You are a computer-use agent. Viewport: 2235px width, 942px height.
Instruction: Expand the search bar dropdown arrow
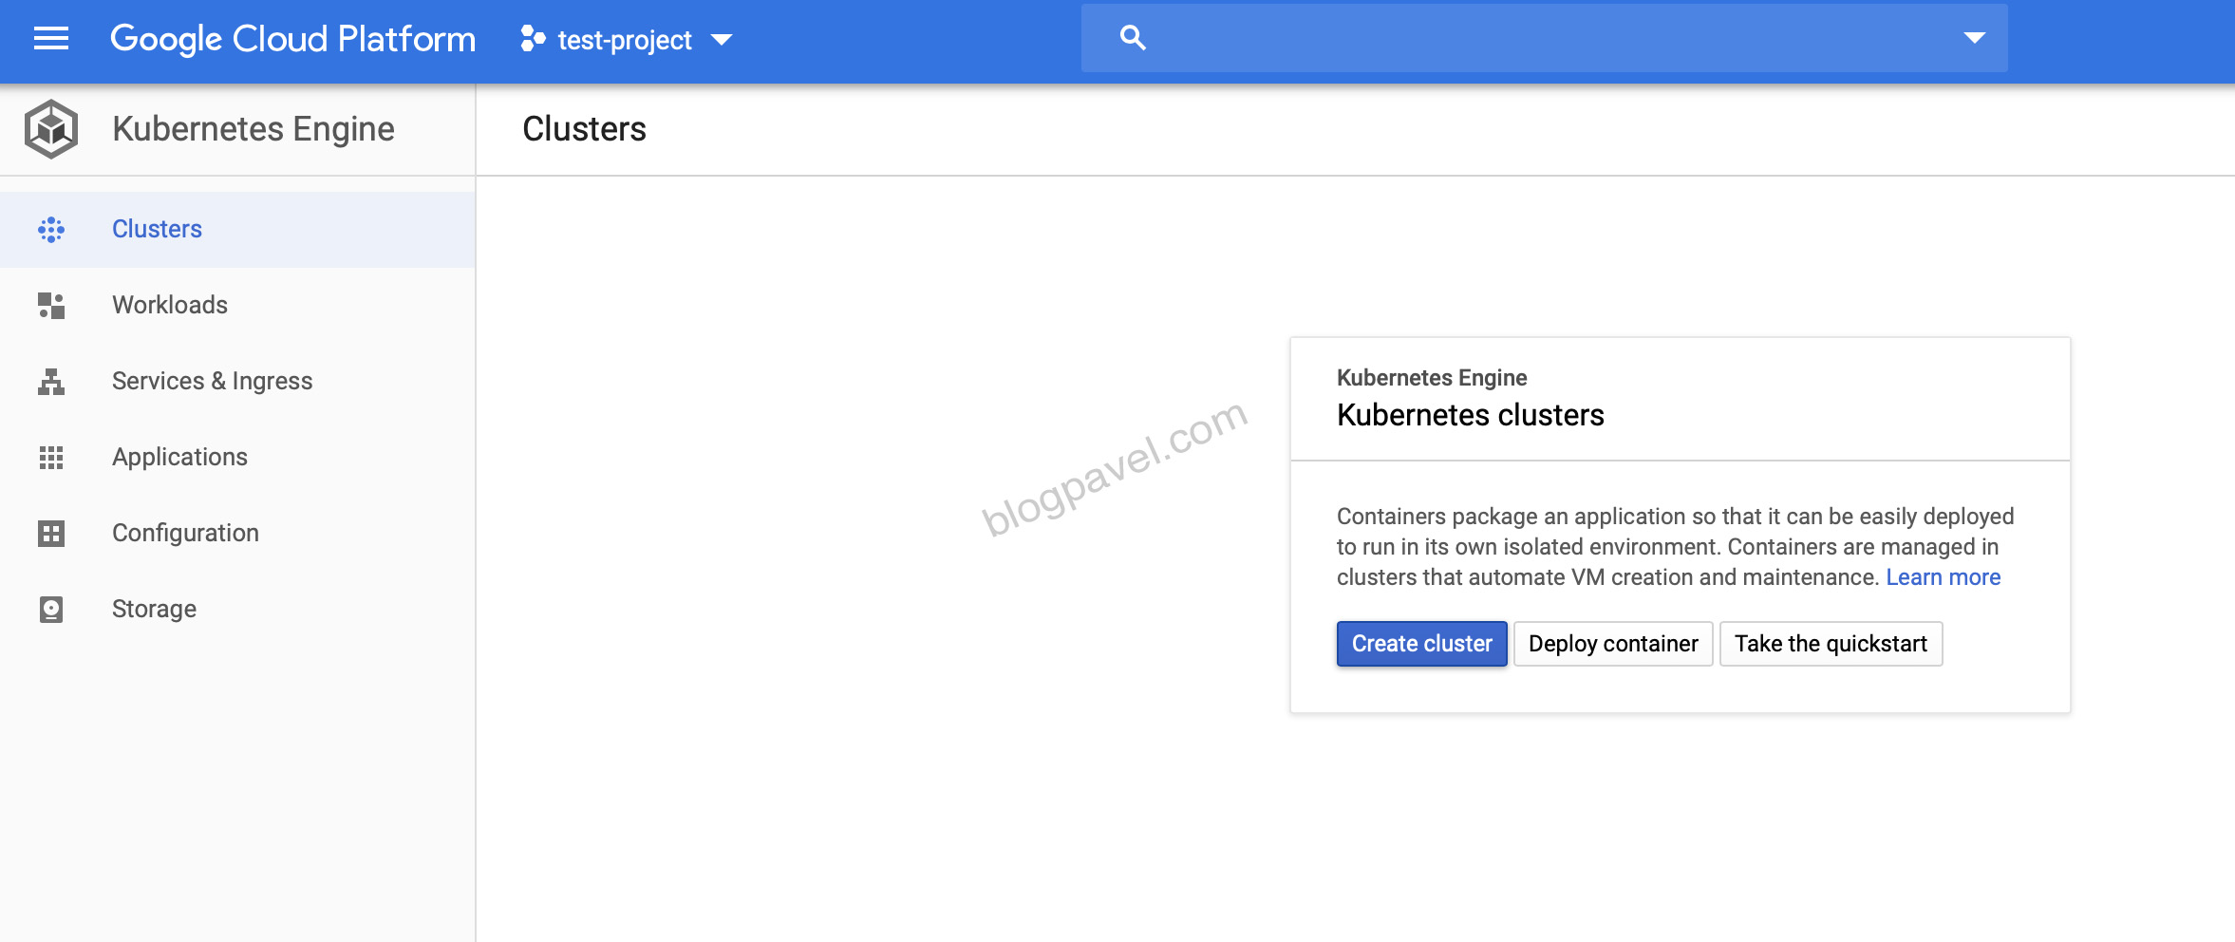[x=1974, y=38]
